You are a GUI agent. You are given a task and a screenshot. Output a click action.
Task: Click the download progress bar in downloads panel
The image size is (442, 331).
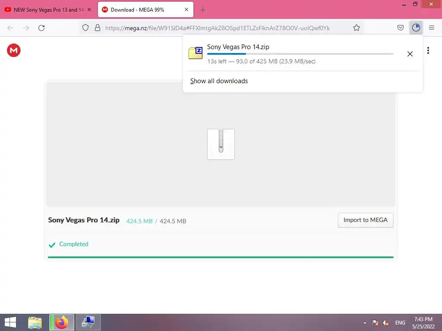pyautogui.click(x=300, y=54)
